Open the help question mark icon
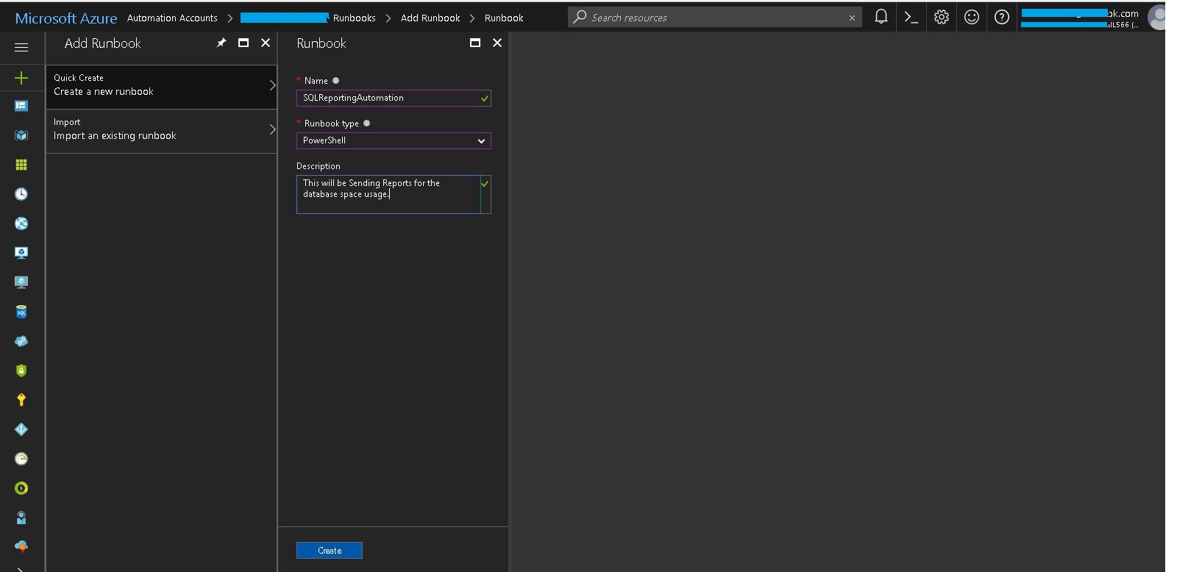Image resolution: width=1177 pixels, height=572 pixels. [1001, 18]
